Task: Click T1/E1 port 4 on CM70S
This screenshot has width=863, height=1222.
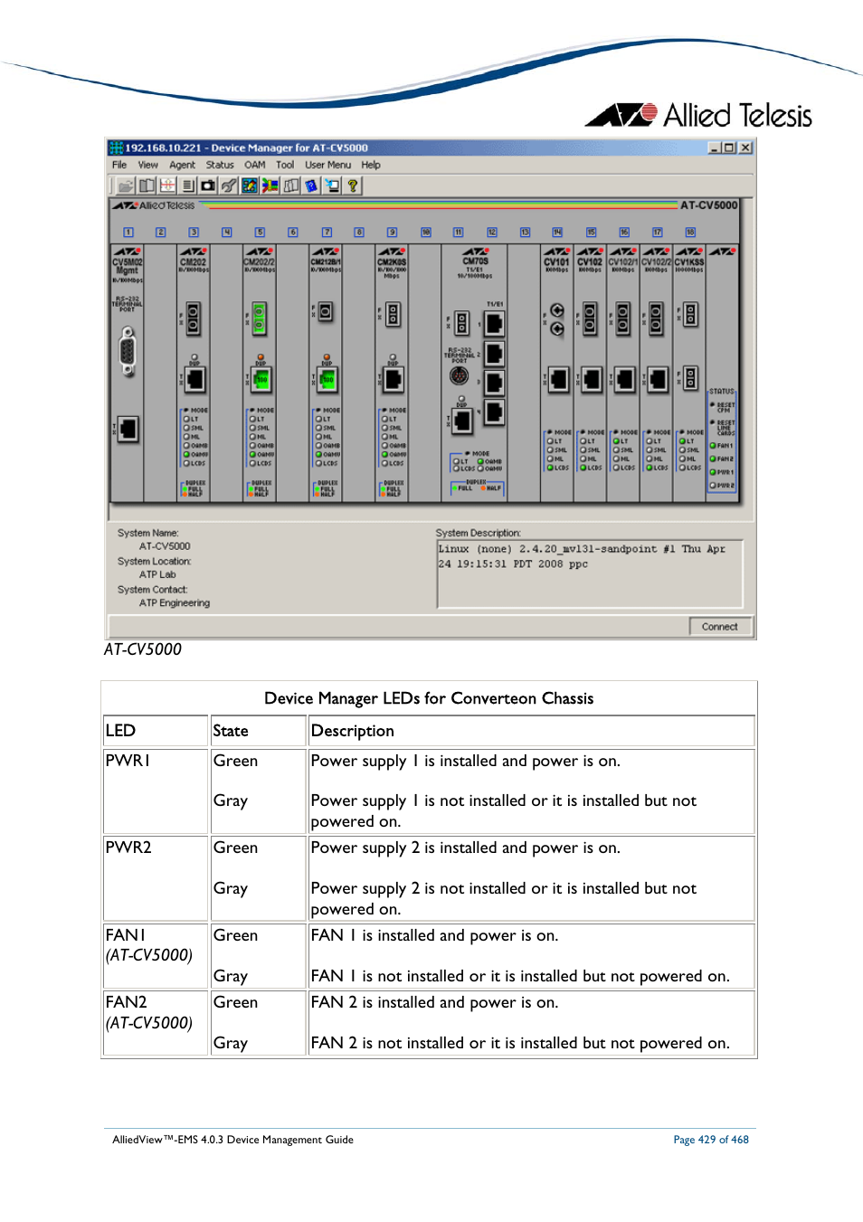Action: pos(494,413)
